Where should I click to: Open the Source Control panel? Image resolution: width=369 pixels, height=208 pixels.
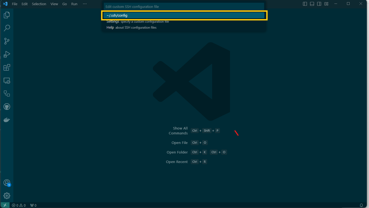pyautogui.click(x=7, y=41)
